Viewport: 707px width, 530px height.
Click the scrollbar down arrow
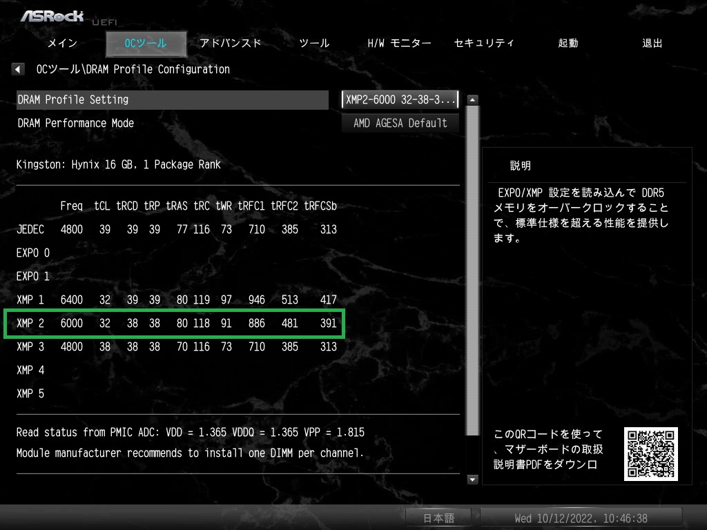click(472, 480)
